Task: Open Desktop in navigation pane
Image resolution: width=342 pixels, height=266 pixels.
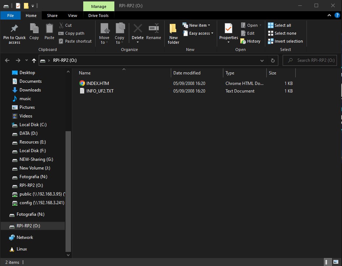Action: [27, 73]
